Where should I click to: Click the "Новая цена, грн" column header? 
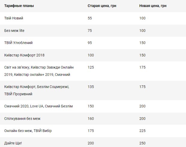click(153, 6)
